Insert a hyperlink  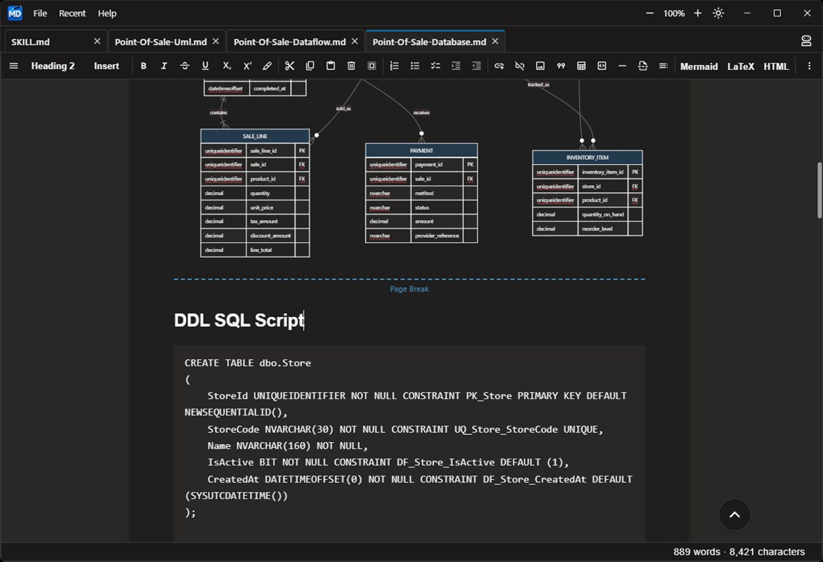[x=499, y=66]
